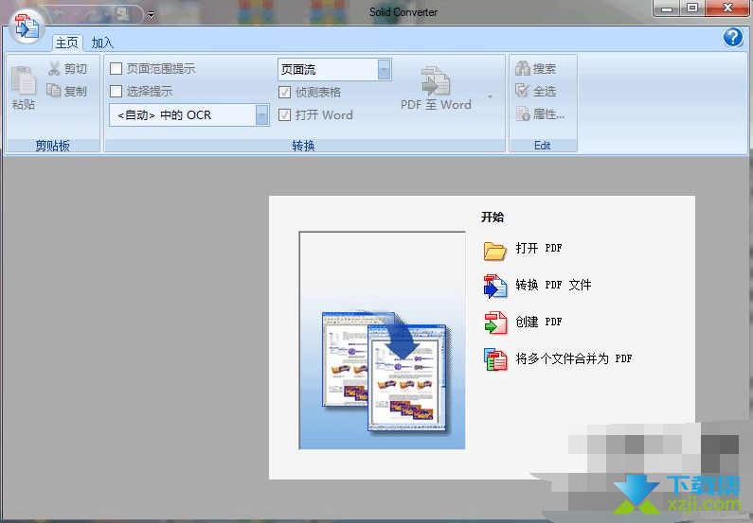Enable the 页面范围提示 checkbox
Screen dimensions: 753x523
(116, 68)
